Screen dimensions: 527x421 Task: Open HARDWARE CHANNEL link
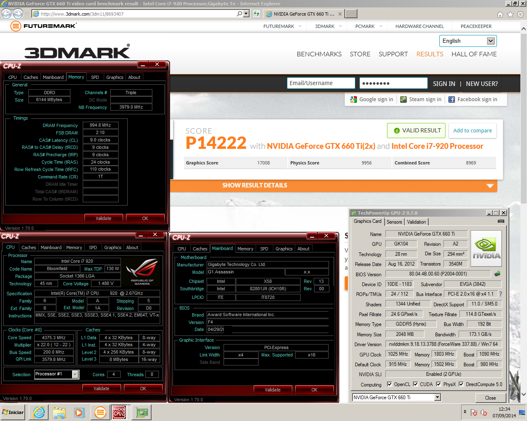(x=420, y=26)
